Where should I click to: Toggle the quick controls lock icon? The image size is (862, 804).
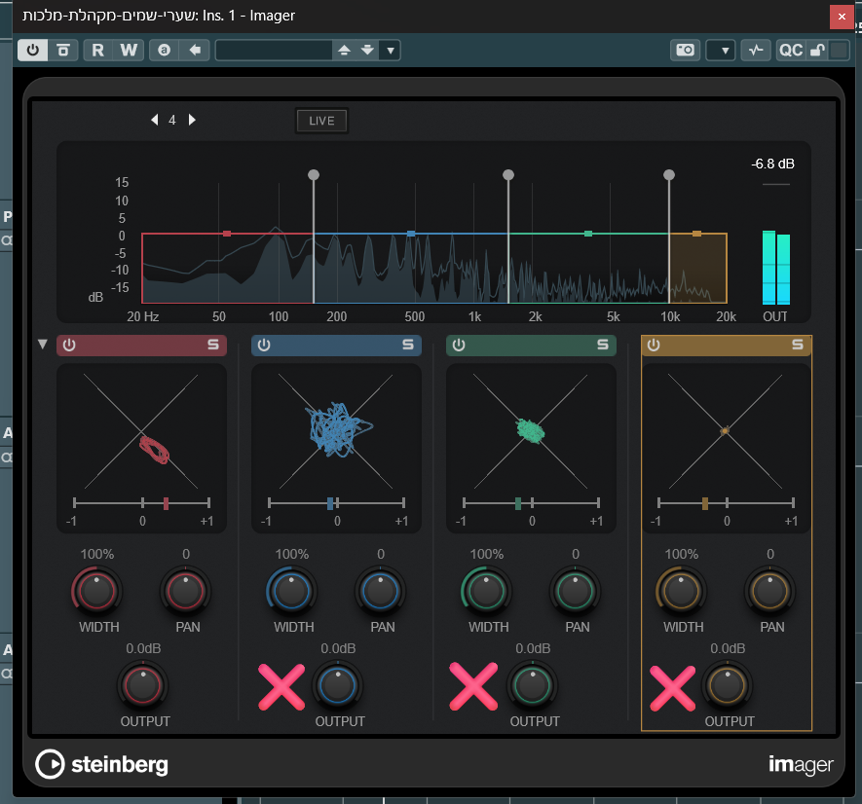(x=817, y=50)
